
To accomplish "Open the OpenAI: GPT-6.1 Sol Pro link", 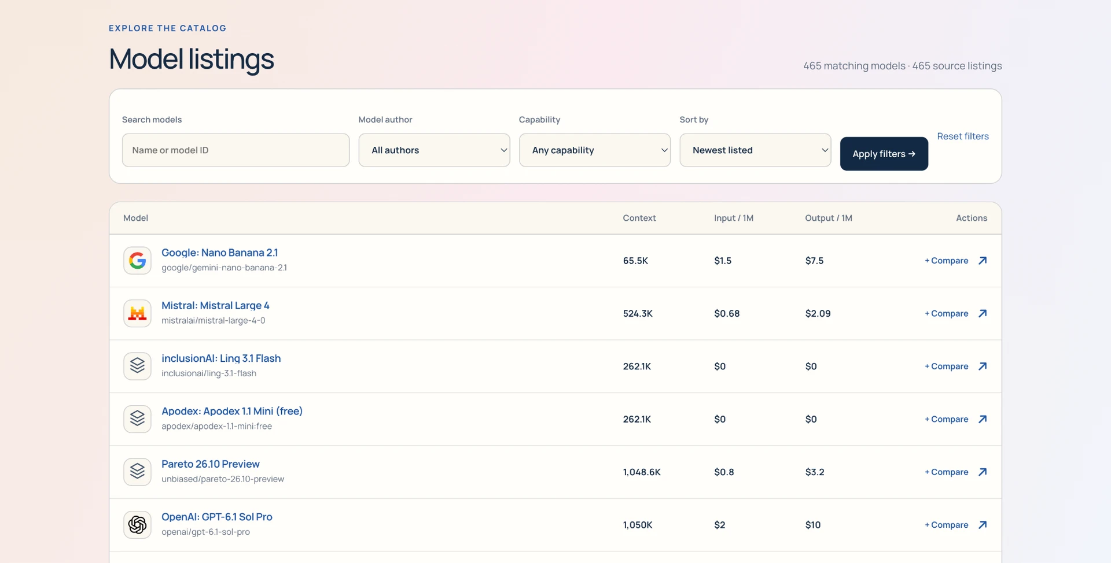I will [217, 517].
